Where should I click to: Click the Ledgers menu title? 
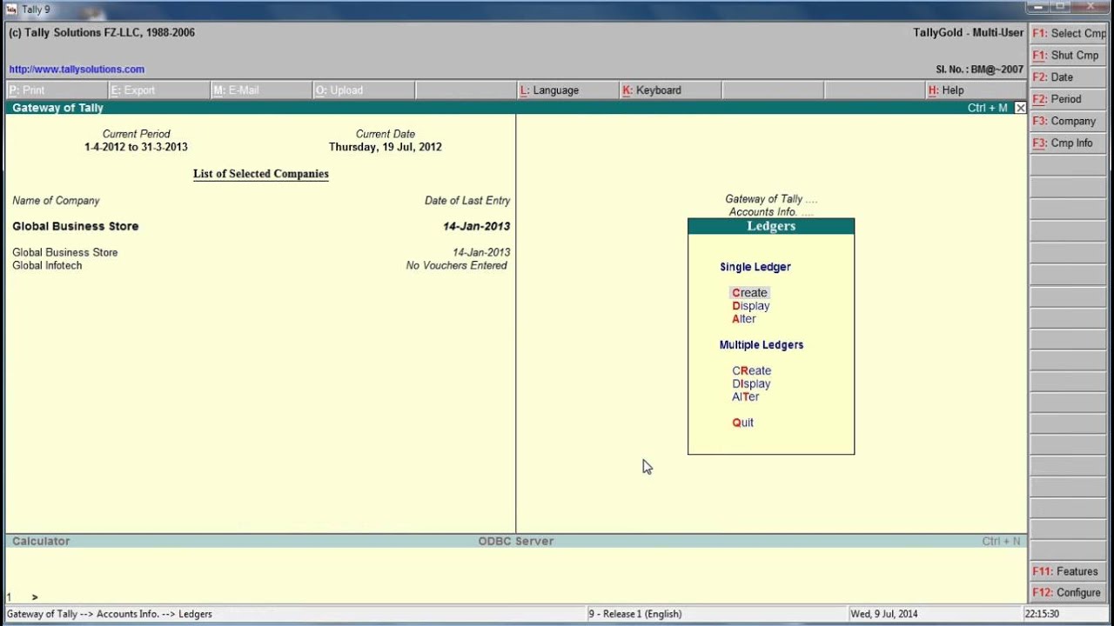click(771, 226)
